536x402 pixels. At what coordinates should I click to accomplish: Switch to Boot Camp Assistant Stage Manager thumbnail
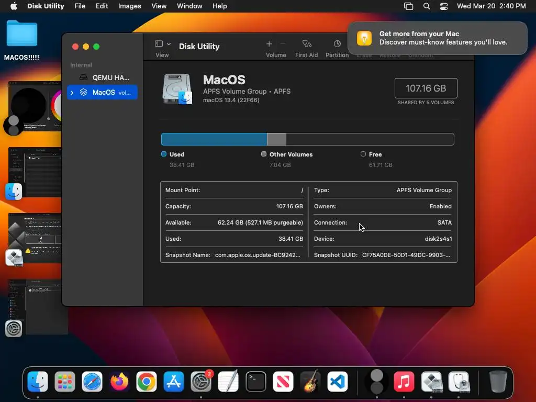35,238
